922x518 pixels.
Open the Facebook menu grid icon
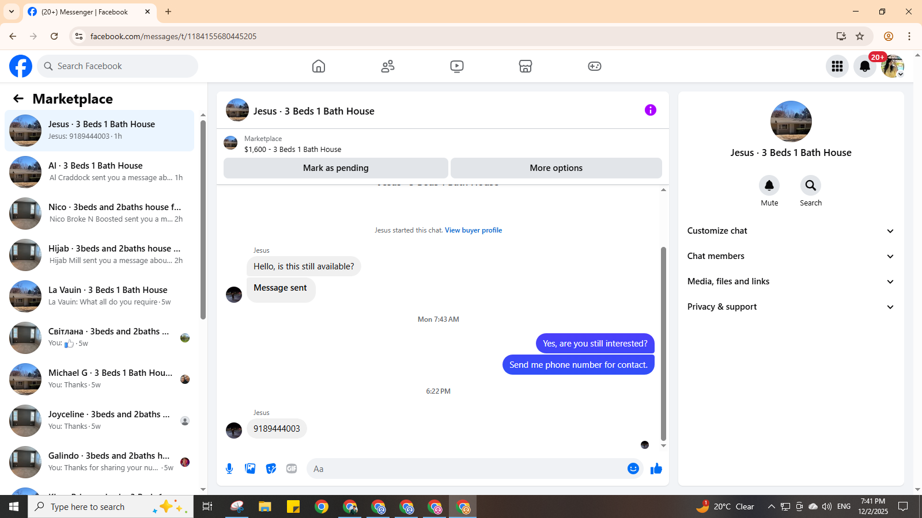(837, 66)
